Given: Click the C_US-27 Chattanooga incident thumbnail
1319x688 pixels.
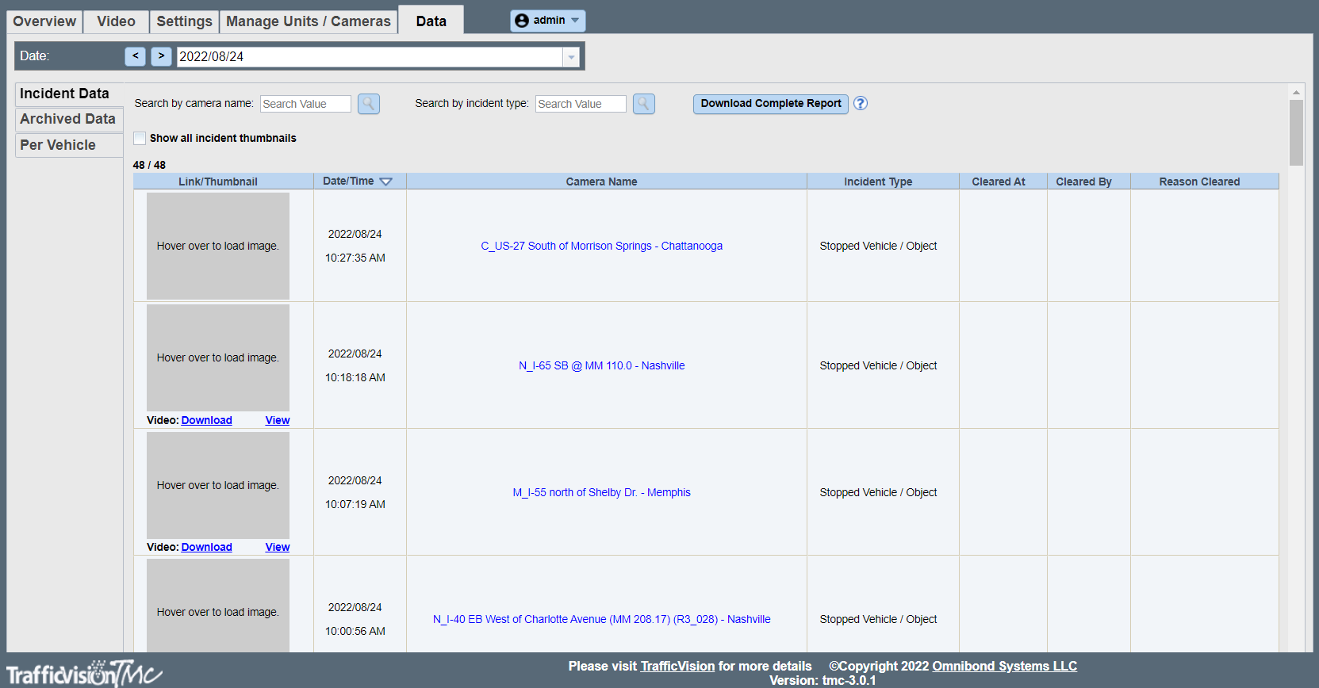Looking at the screenshot, I should pyautogui.click(x=218, y=246).
